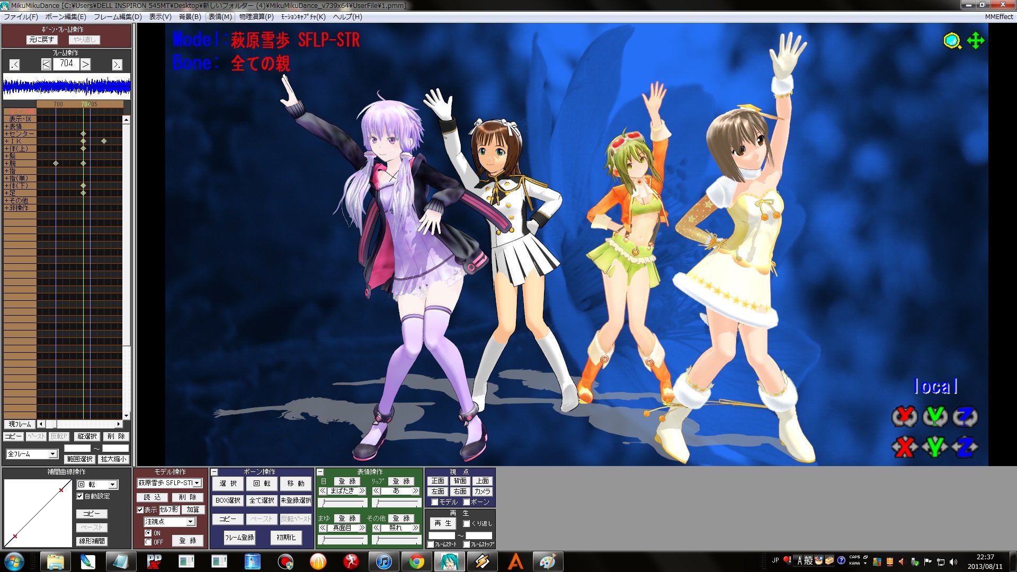The height and width of the screenshot is (572, 1017).
Task: Click the grey Y rotation axis icon
Action: click(x=935, y=417)
